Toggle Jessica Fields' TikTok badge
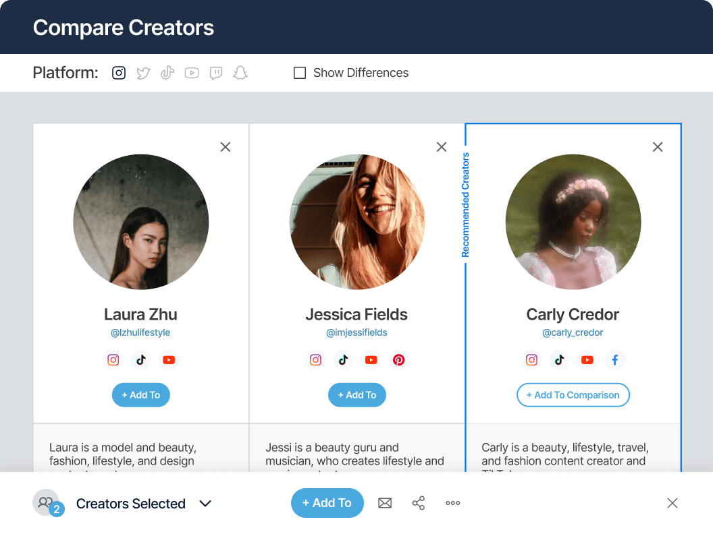Image resolution: width=713 pixels, height=534 pixels. pyautogui.click(x=343, y=360)
